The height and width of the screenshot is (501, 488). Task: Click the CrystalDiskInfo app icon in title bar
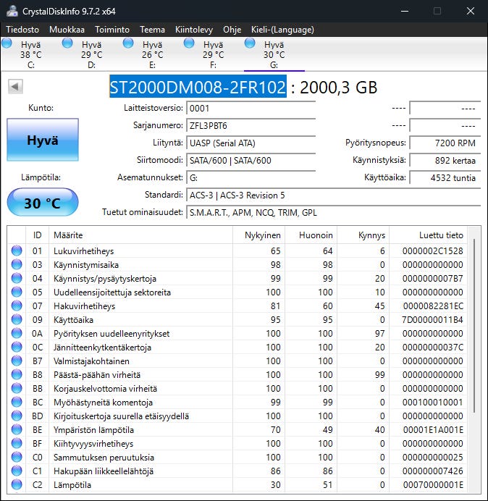click(12, 11)
